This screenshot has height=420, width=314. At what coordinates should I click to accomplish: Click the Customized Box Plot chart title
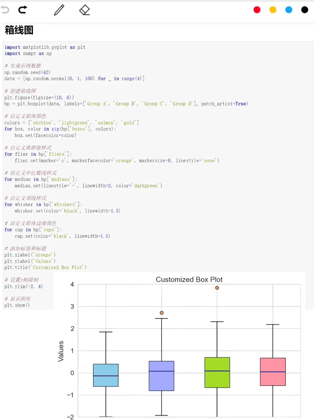(189, 279)
